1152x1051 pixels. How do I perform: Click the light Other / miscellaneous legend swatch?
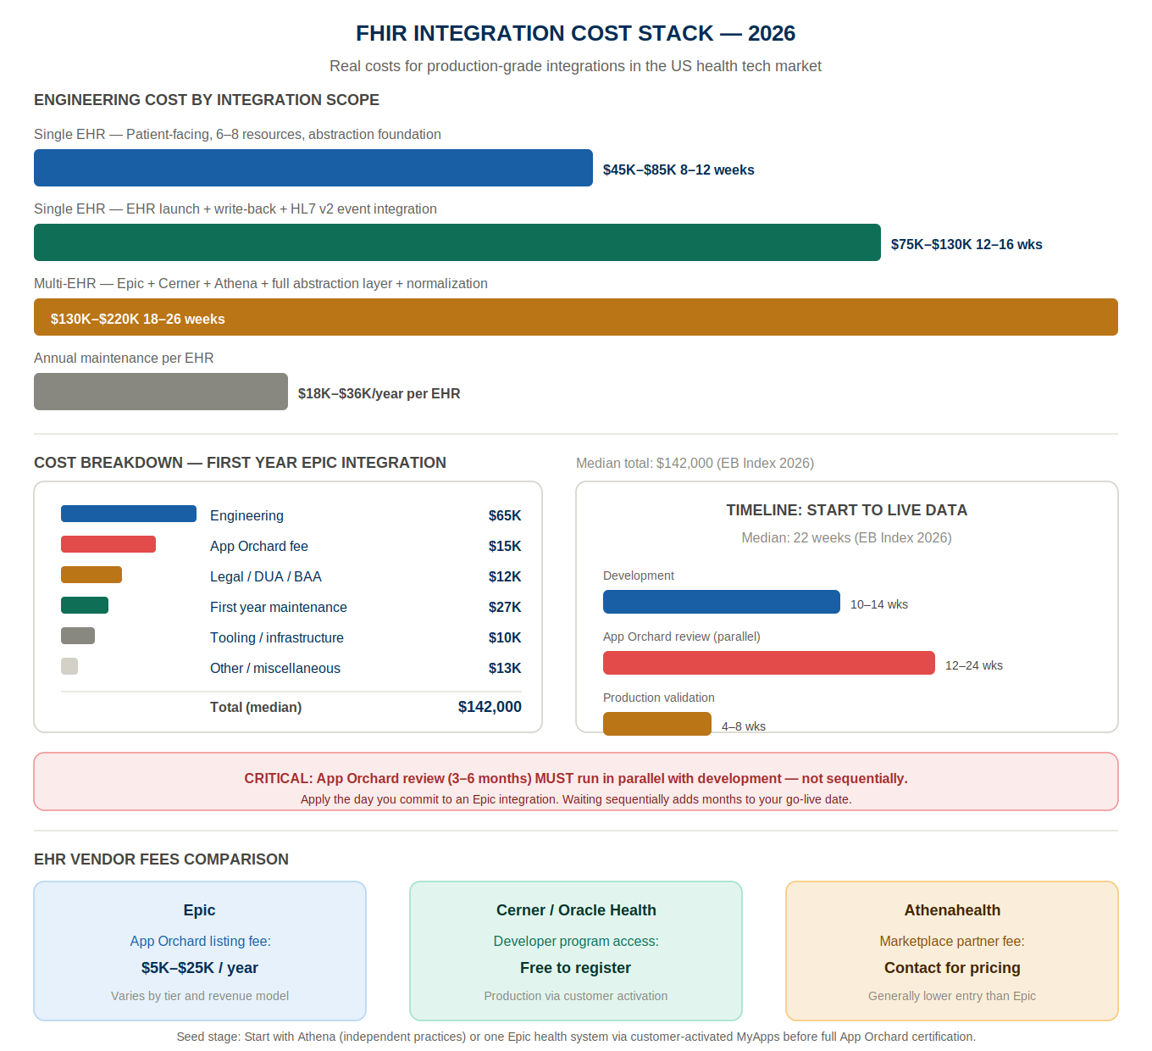69,666
